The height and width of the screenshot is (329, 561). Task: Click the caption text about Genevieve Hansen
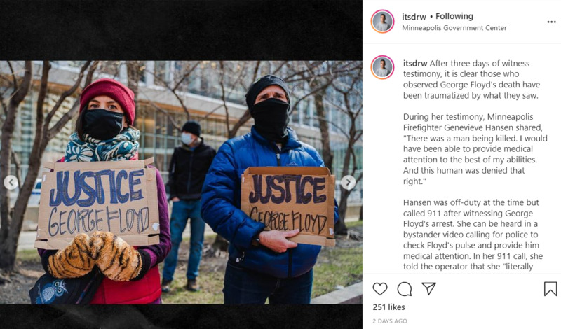tap(475, 149)
